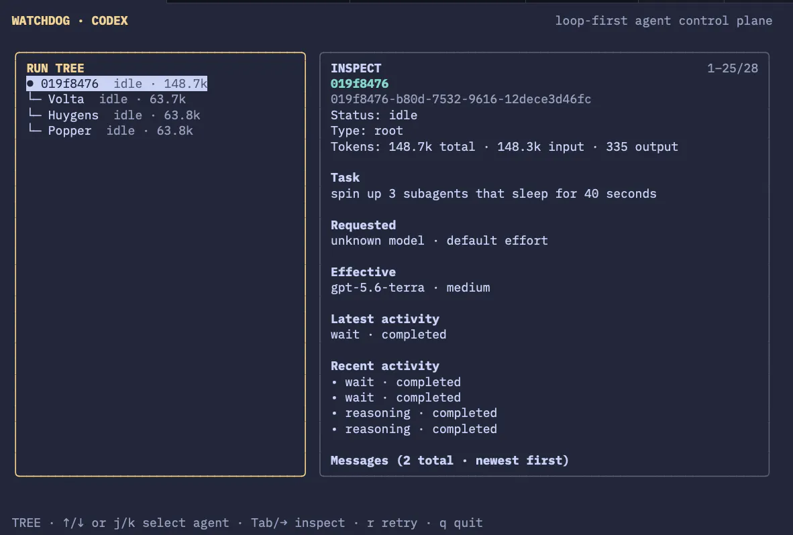
Task: Click the Task section heading
Action: pyautogui.click(x=345, y=178)
